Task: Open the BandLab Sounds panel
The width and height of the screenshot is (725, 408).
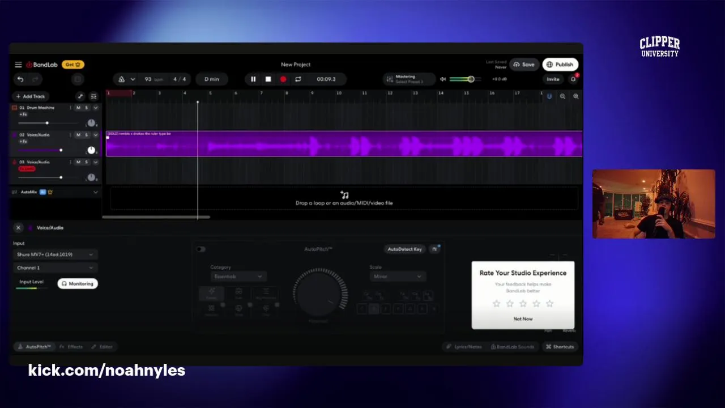Action: pyautogui.click(x=513, y=347)
